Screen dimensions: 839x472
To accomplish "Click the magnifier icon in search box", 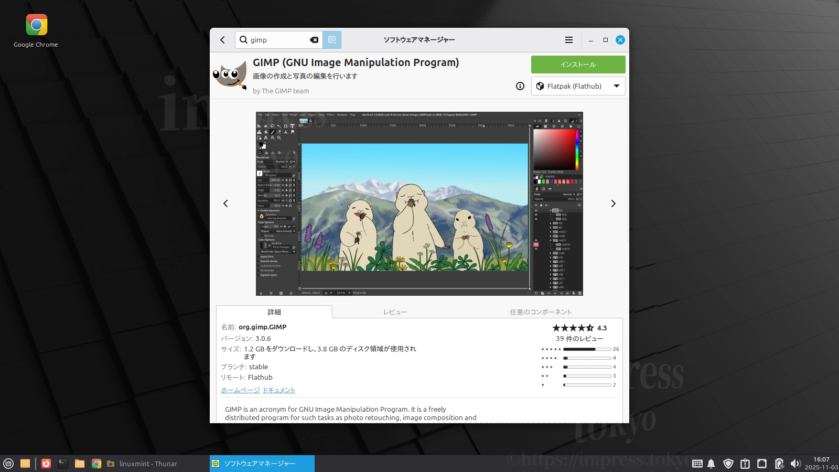I will pyautogui.click(x=243, y=40).
